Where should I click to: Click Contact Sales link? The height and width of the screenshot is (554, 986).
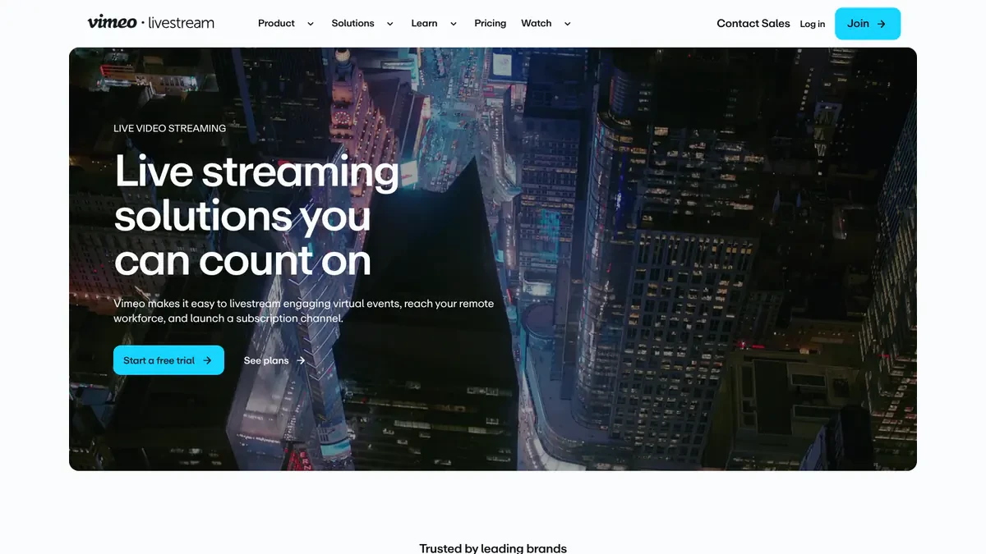coord(753,23)
